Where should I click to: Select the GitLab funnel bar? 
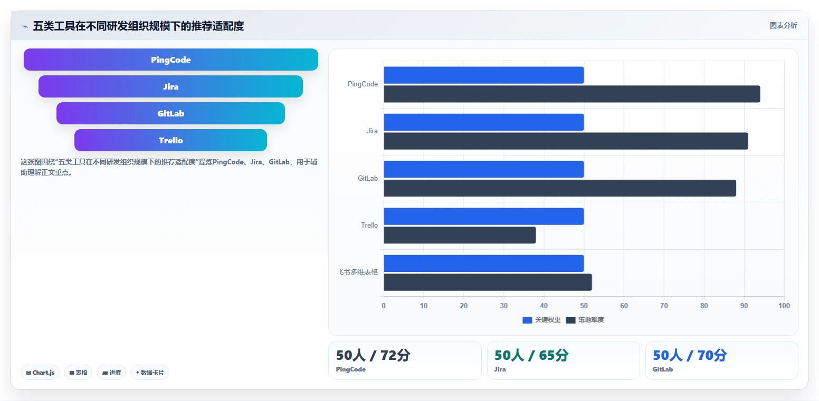tap(170, 113)
